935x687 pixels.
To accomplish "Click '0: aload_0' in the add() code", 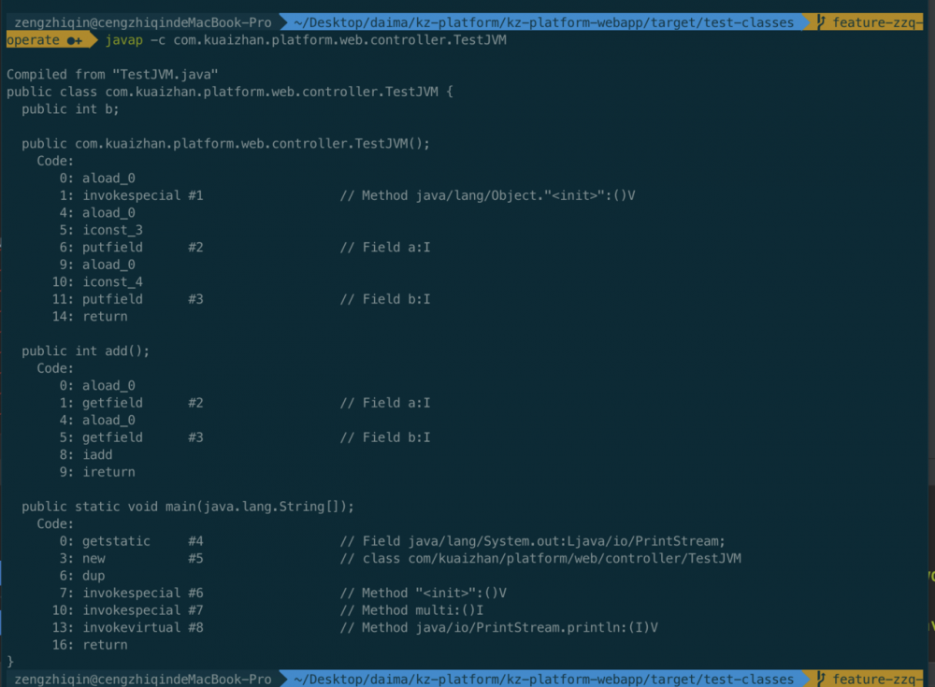I will coord(97,386).
